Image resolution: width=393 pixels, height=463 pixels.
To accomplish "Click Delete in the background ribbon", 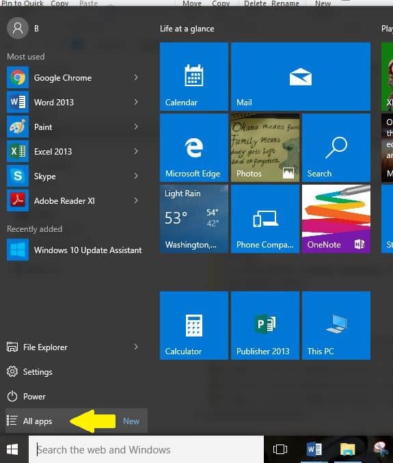I will point(255,3).
